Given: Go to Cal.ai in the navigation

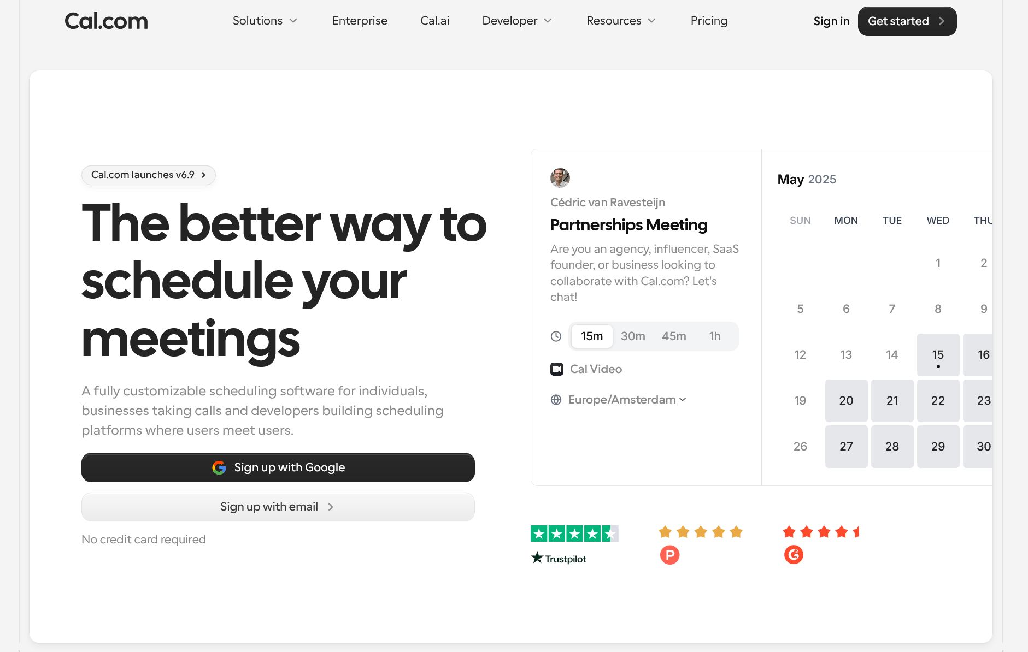Looking at the screenshot, I should coord(434,21).
